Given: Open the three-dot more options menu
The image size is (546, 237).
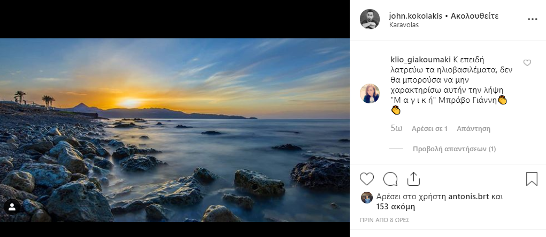Looking at the screenshot, I should click(x=532, y=19).
